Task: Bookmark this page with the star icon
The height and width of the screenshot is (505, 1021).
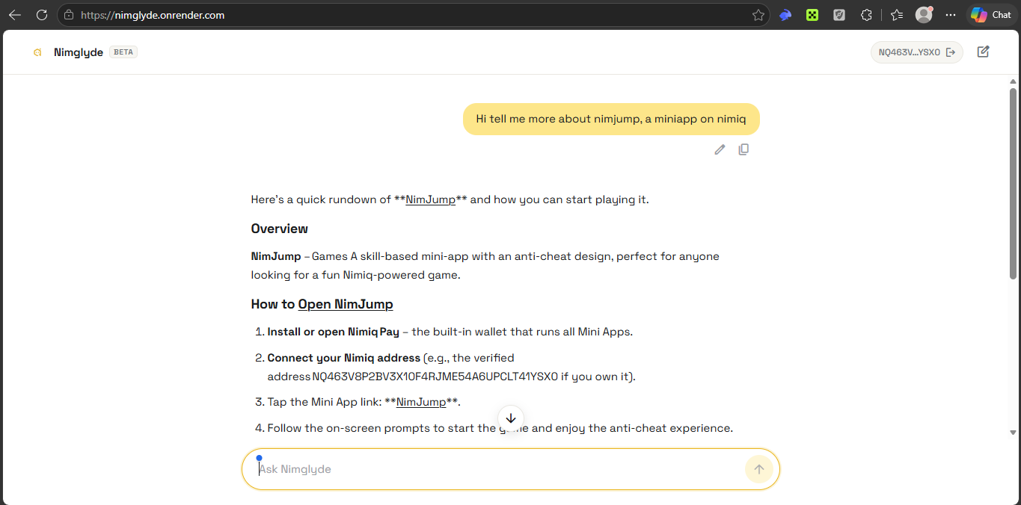Action: (758, 15)
